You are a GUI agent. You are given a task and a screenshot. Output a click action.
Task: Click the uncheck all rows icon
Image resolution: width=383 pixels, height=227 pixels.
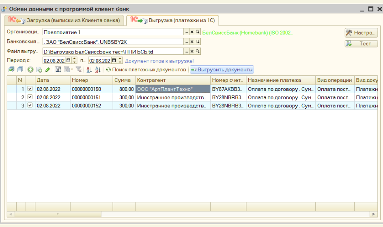[20, 70]
